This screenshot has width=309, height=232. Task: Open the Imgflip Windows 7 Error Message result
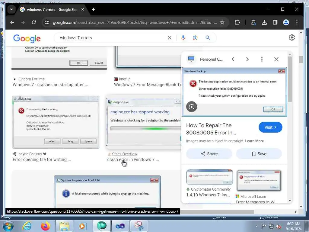click(x=148, y=85)
